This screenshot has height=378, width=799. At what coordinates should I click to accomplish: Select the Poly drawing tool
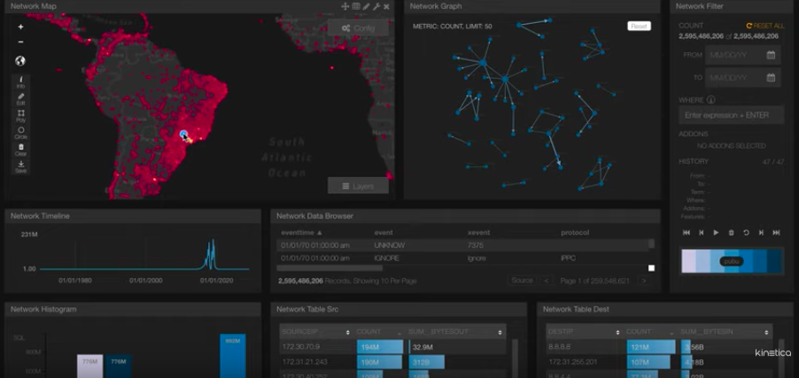point(20,115)
